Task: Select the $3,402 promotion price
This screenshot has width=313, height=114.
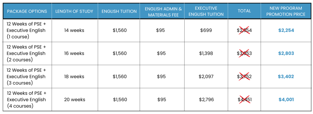Action: click(x=286, y=77)
